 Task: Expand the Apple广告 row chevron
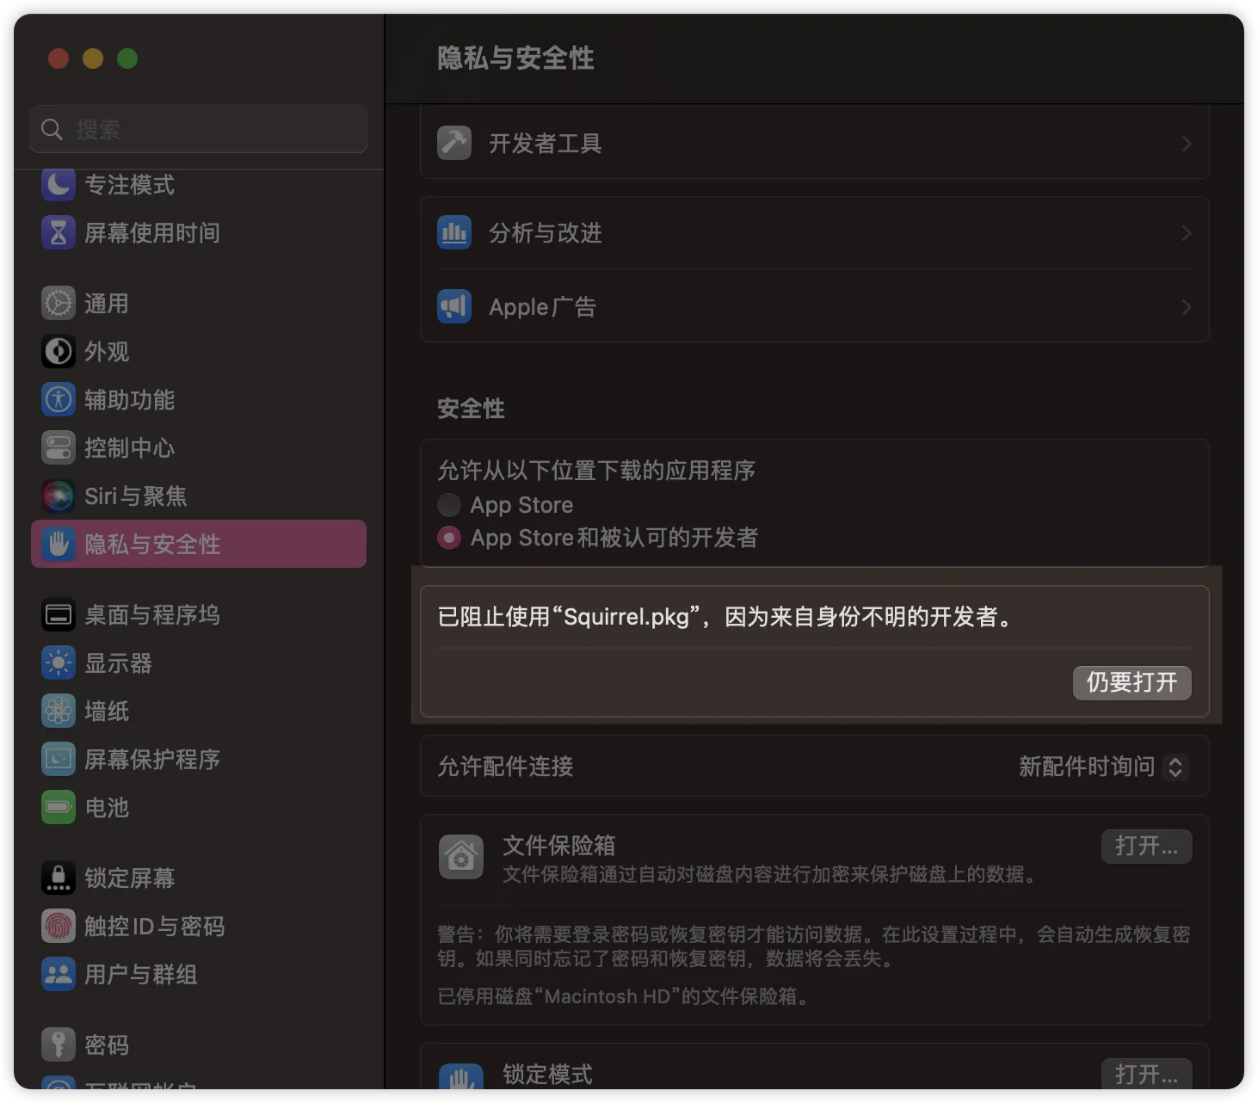(x=1187, y=307)
